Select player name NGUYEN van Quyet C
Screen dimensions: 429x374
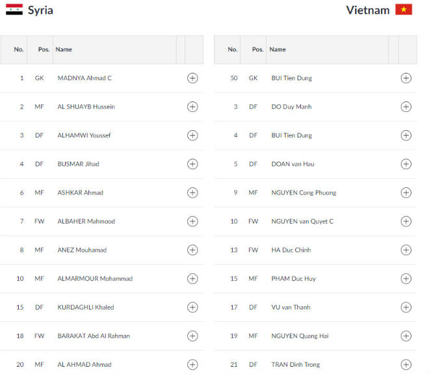pyautogui.click(x=302, y=221)
